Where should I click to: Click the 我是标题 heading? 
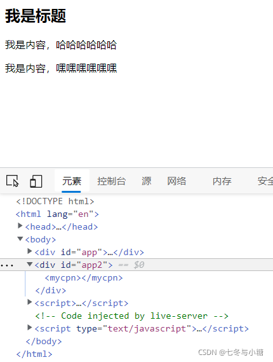click(x=36, y=16)
